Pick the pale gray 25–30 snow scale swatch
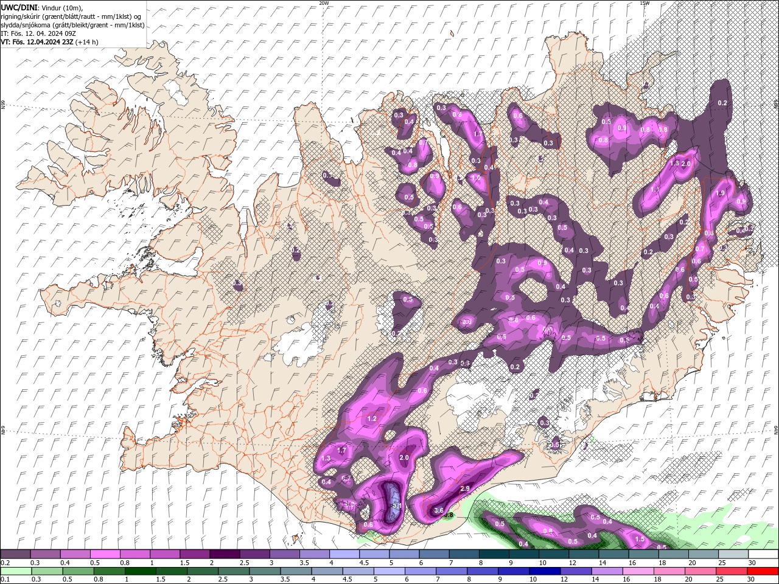Screen dimensions: 779x584 point(733,554)
